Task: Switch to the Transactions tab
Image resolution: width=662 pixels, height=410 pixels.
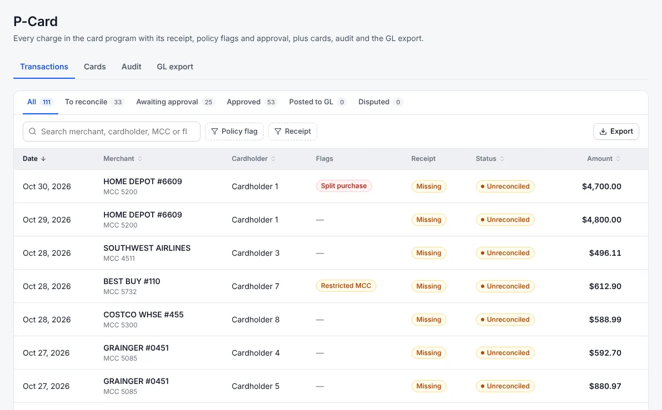Action: pos(44,67)
